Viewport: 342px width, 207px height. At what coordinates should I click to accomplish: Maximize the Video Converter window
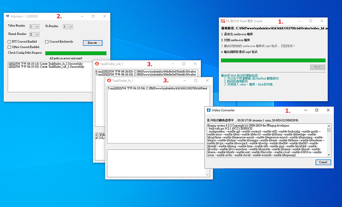(317, 110)
